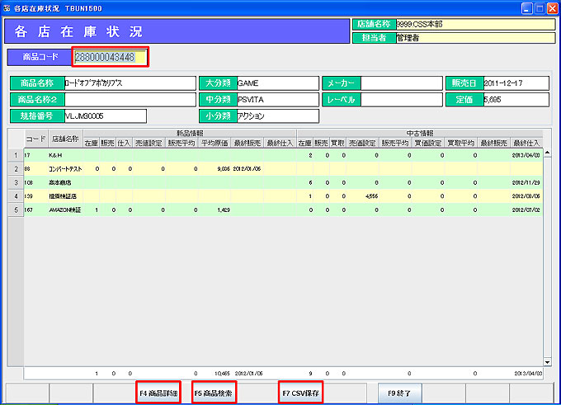Viewport: 561px width, 405px height.
Task: Click the application icon in title bar
Action: click(7, 7)
